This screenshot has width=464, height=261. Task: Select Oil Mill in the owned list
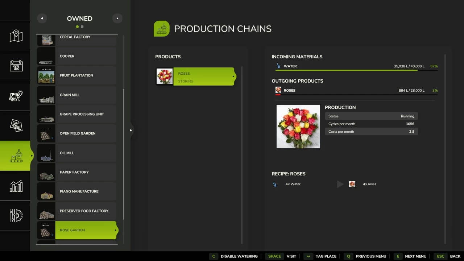coord(86,153)
